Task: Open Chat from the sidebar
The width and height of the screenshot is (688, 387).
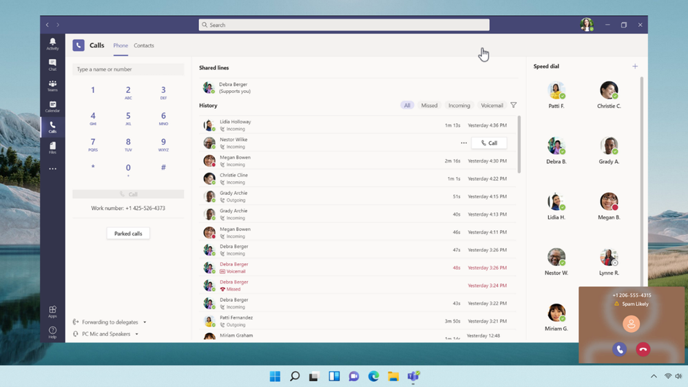Action: (52, 65)
